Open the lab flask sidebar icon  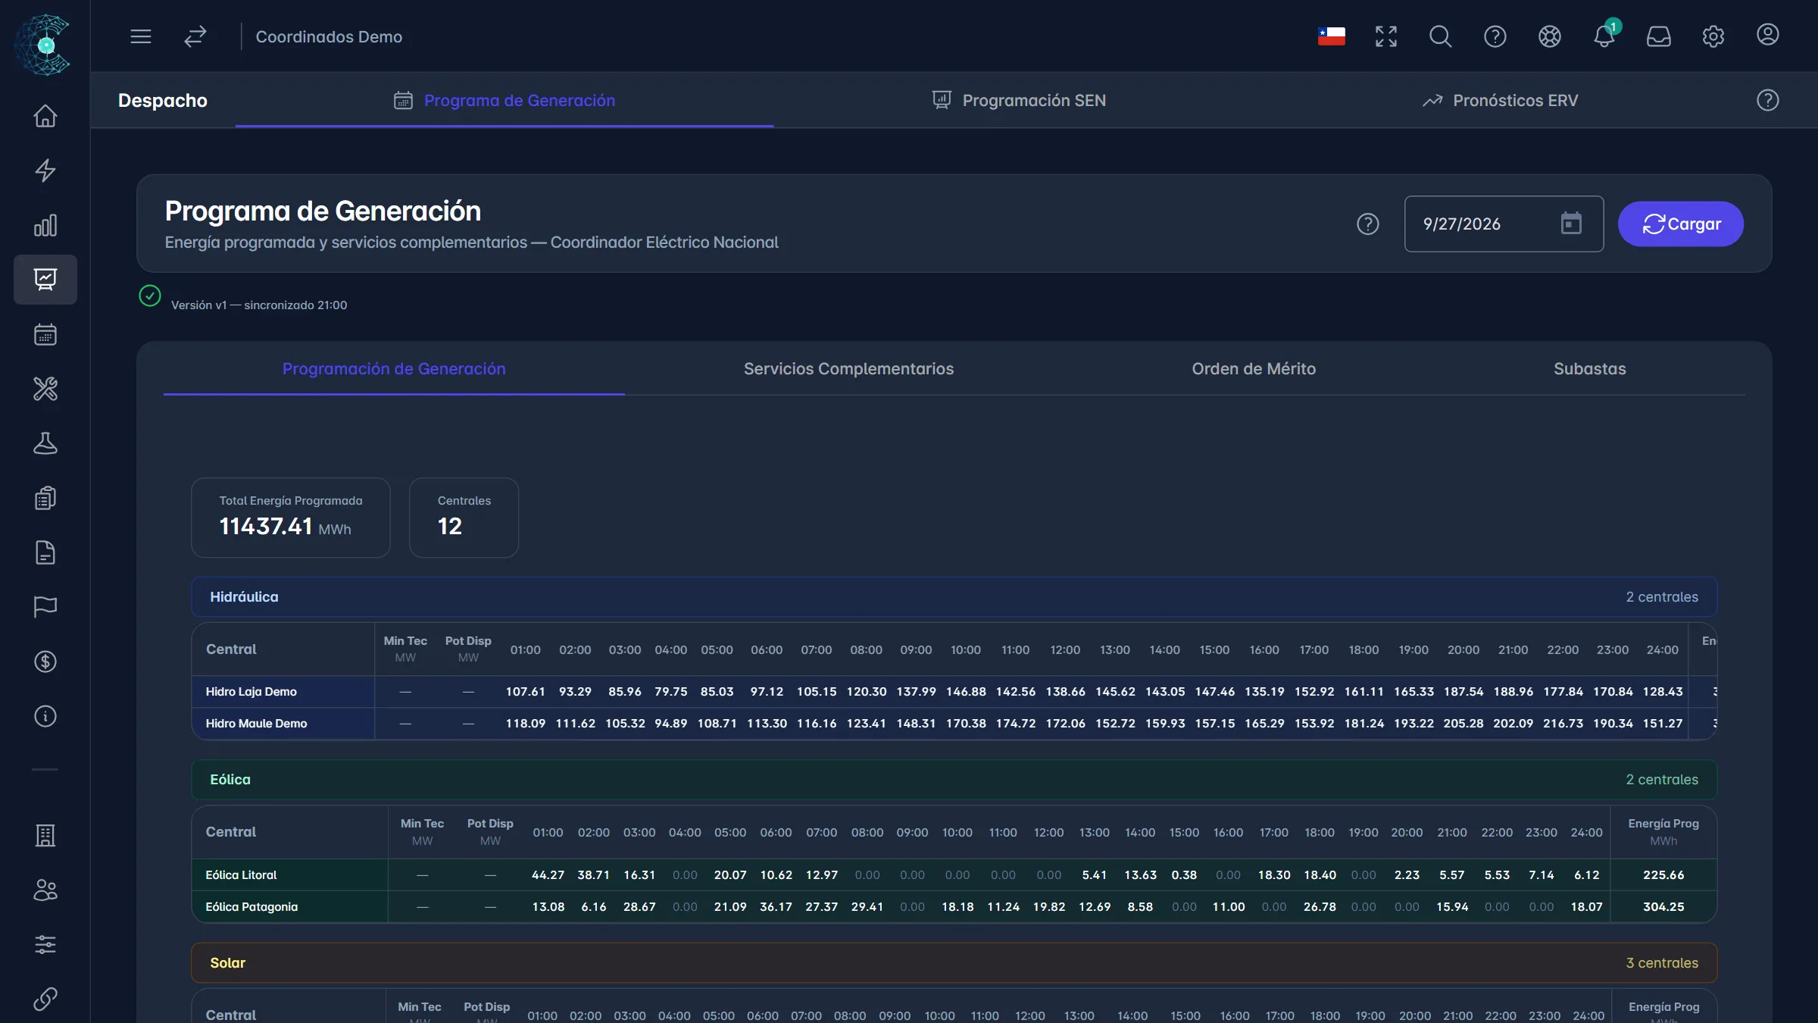45,443
